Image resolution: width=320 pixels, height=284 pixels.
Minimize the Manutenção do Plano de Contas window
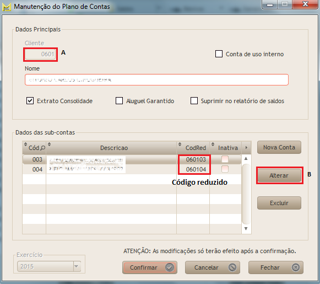click(x=270, y=4)
